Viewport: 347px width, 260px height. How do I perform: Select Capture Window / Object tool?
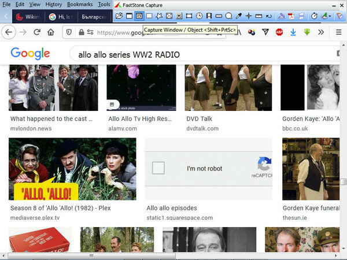coord(139,16)
